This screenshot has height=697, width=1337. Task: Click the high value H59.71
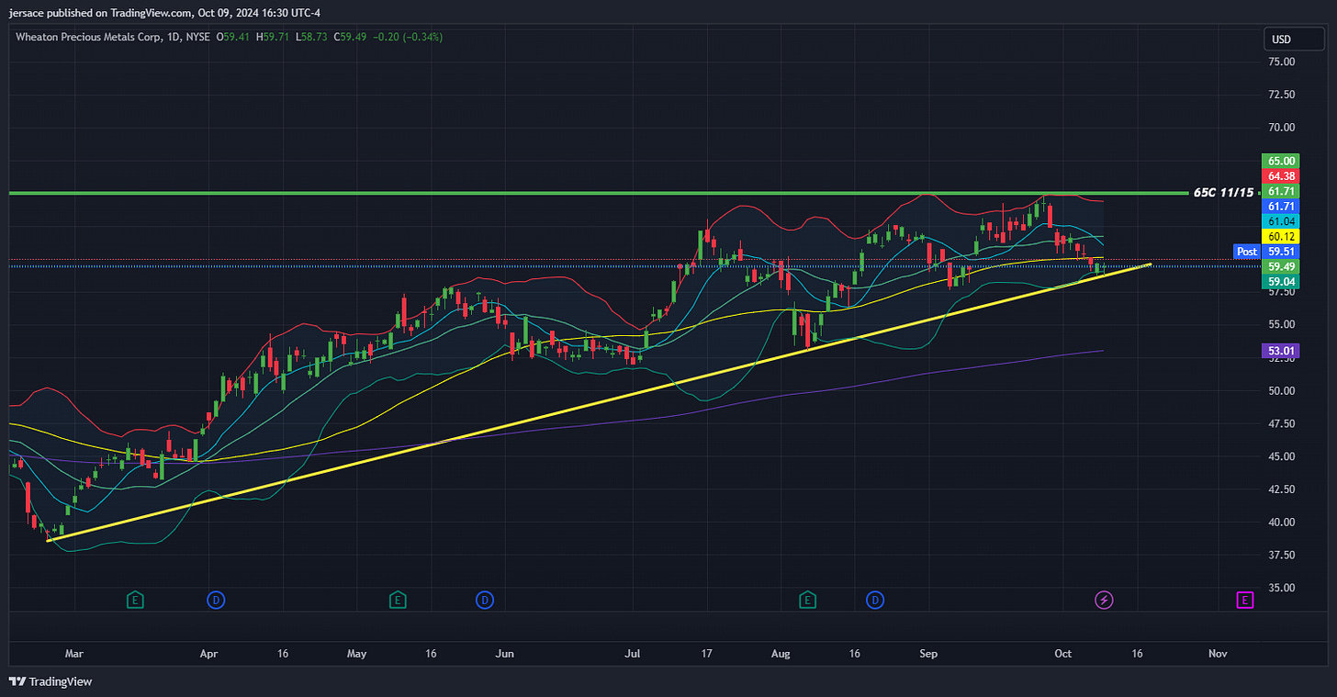pyautogui.click(x=273, y=37)
